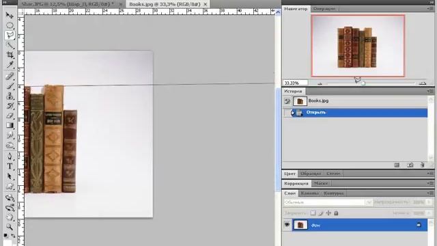The image size is (437, 246).
Task: Open the Стили tab
Action: (x=333, y=174)
